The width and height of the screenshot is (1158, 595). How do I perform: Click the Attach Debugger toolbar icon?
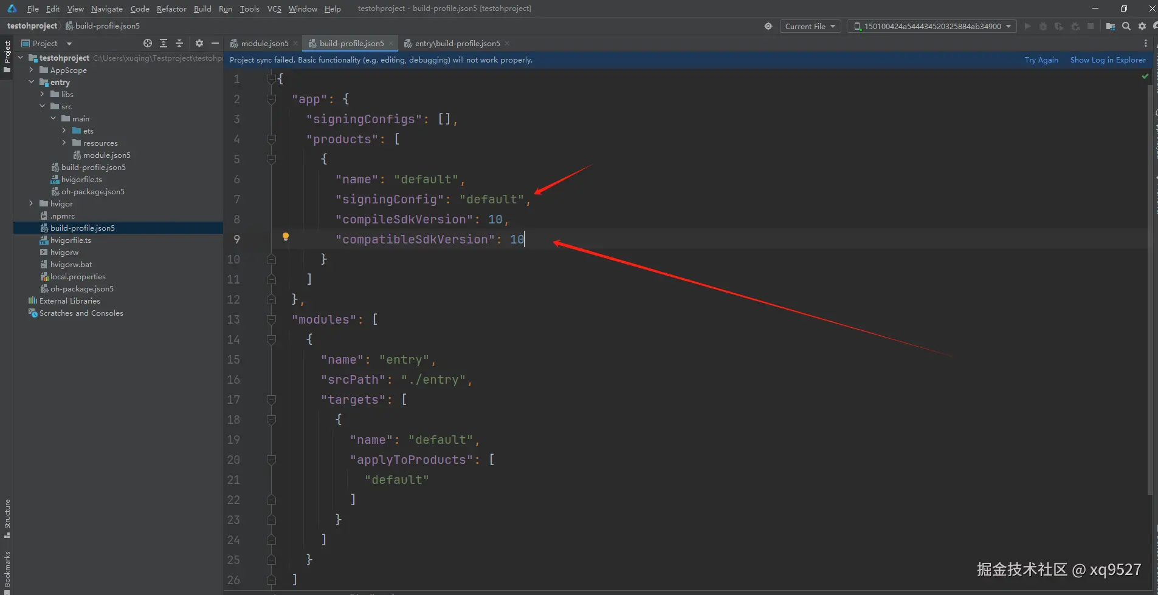(1075, 26)
